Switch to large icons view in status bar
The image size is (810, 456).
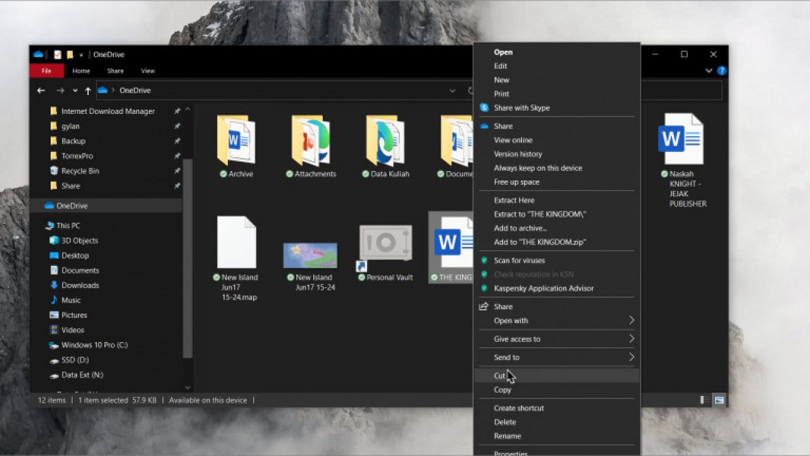pos(719,400)
